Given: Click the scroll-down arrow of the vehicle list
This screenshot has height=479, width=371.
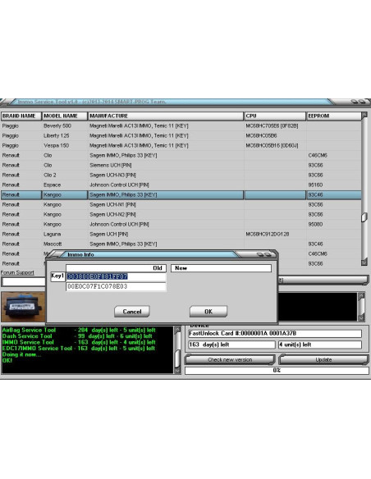Looking at the screenshot, I should point(364,262).
